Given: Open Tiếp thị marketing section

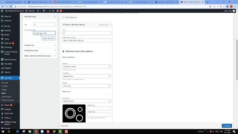Looking at the screenshot, I should [x=7, y=72].
